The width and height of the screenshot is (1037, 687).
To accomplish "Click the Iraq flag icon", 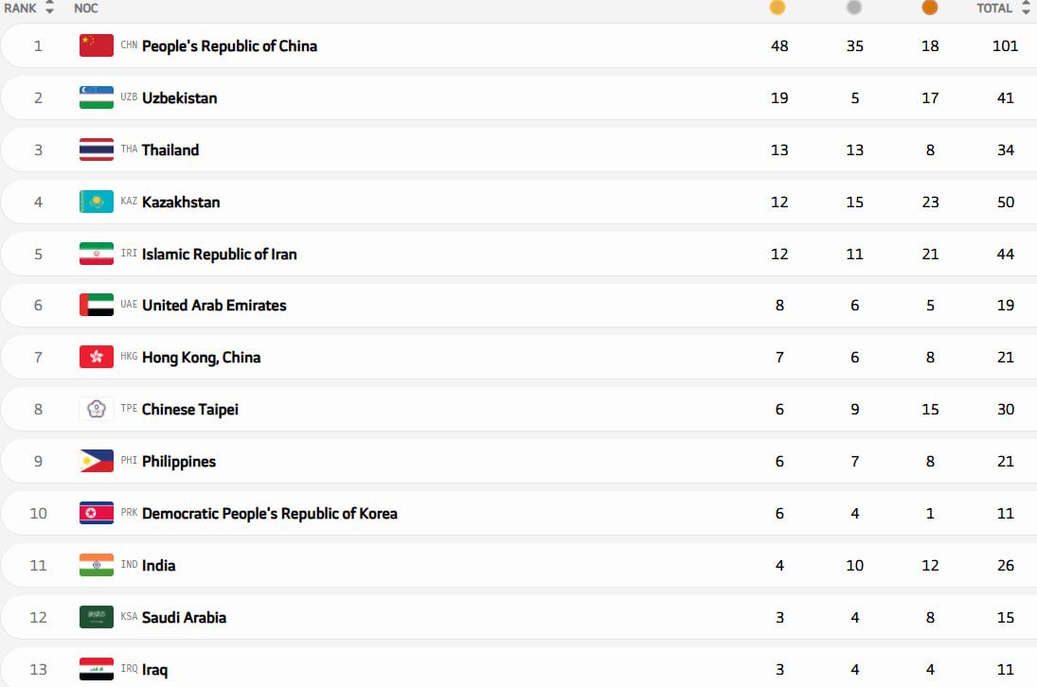I will point(97,669).
